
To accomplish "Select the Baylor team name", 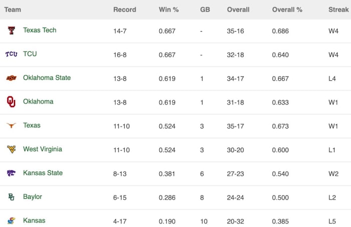I will pos(33,197).
